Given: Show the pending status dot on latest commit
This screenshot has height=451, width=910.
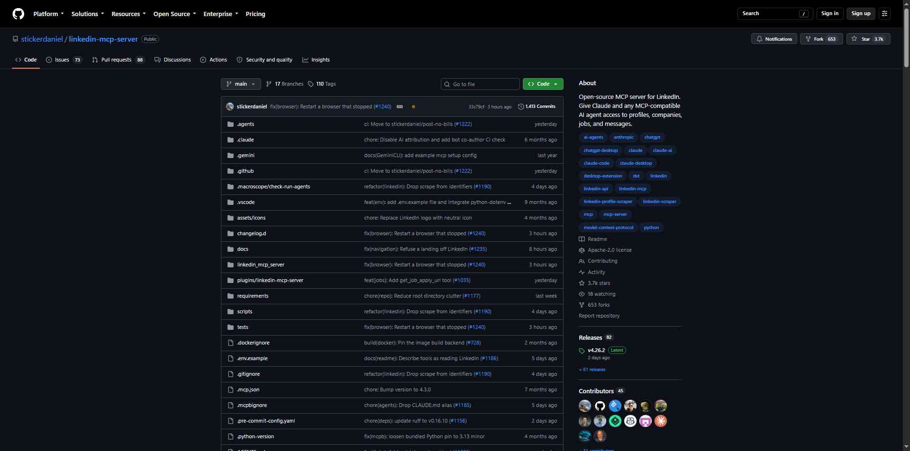Looking at the screenshot, I should pyautogui.click(x=413, y=106).
